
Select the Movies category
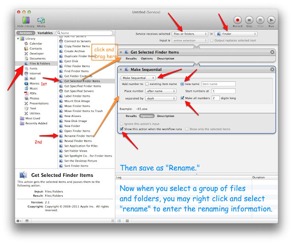[x=34, y=83]
